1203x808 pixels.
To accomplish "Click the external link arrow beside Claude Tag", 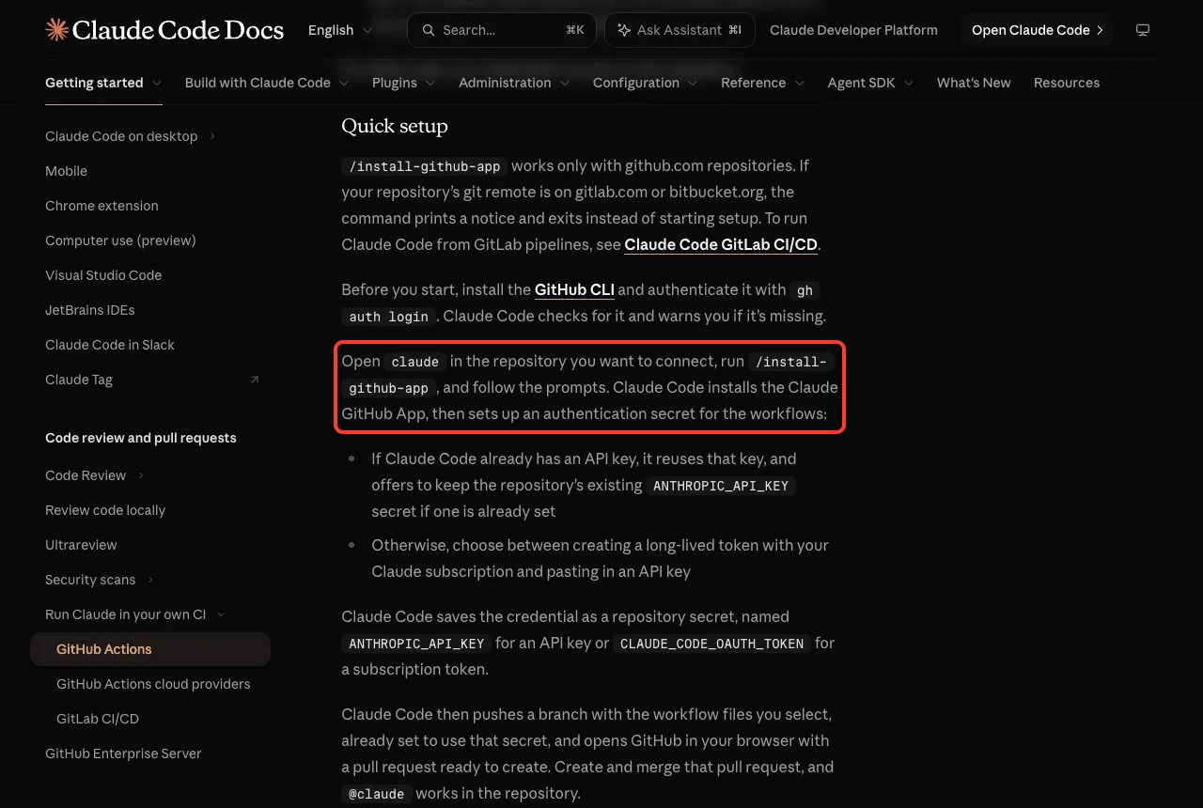I will pyautogui.click(x=255, y=380).
